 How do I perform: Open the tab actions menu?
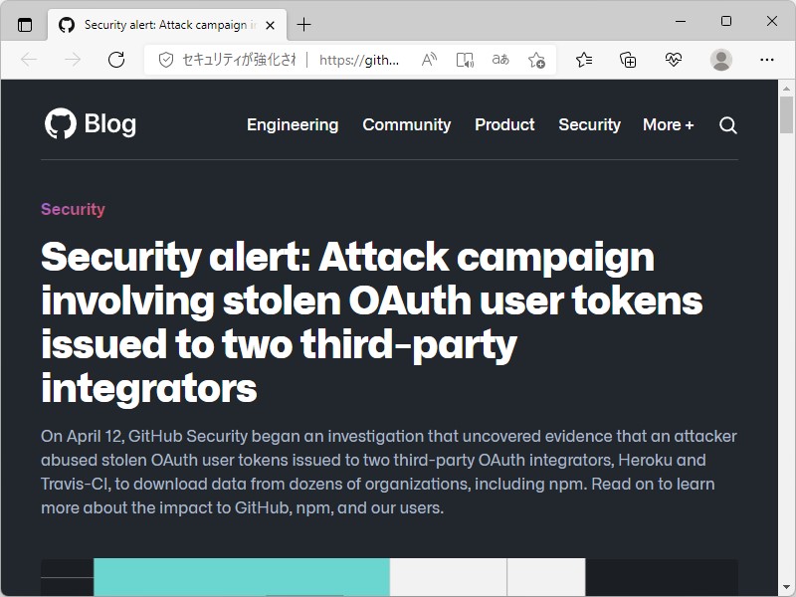[x=24, y=25]
